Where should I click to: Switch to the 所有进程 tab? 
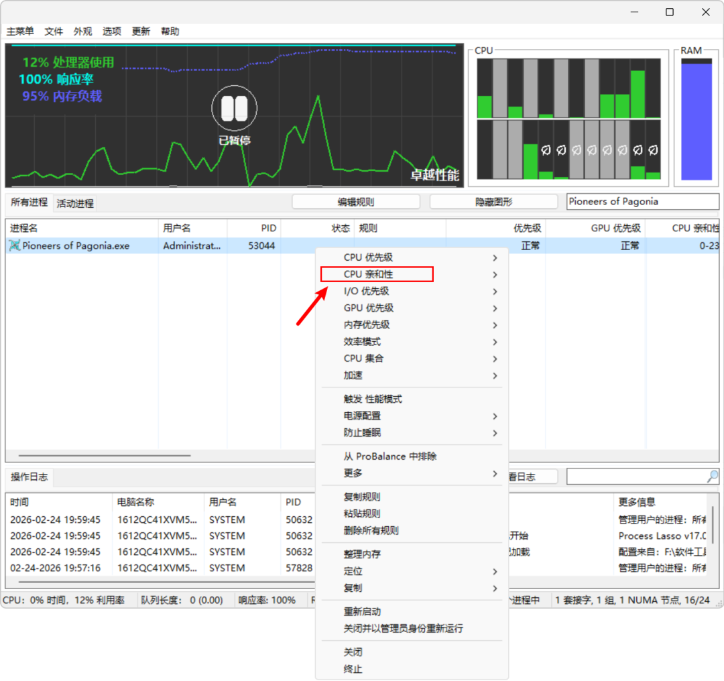click(29, 202)
